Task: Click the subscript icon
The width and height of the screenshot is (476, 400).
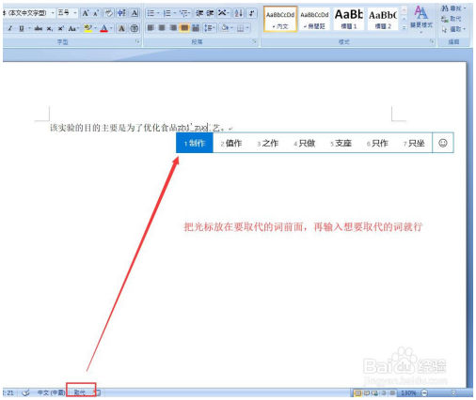Action: coord(50,29)
